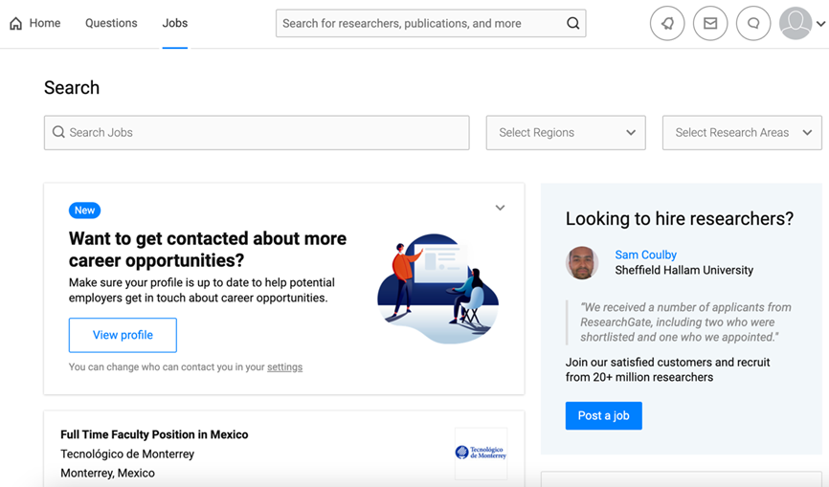Open the chat bubble icon

(x=753, y=24)
